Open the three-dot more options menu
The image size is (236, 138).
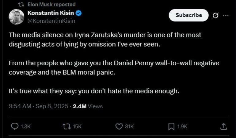point(226,15)
